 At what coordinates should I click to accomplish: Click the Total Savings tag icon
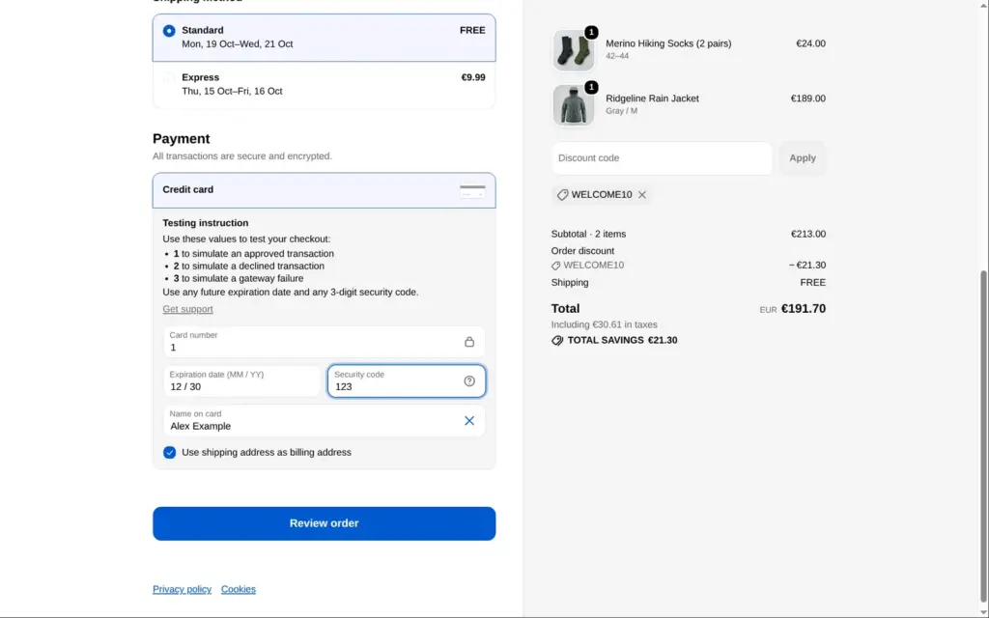click(557, 341)
